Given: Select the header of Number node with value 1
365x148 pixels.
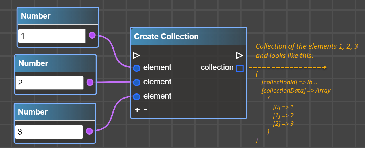Looking at the screenshot, I should click(x=58, y=16).
